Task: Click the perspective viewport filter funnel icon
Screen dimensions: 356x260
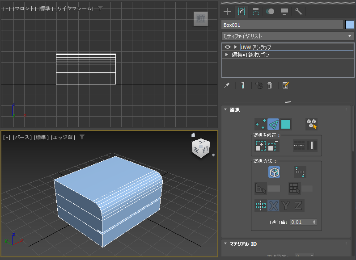Action: point(82,137)
